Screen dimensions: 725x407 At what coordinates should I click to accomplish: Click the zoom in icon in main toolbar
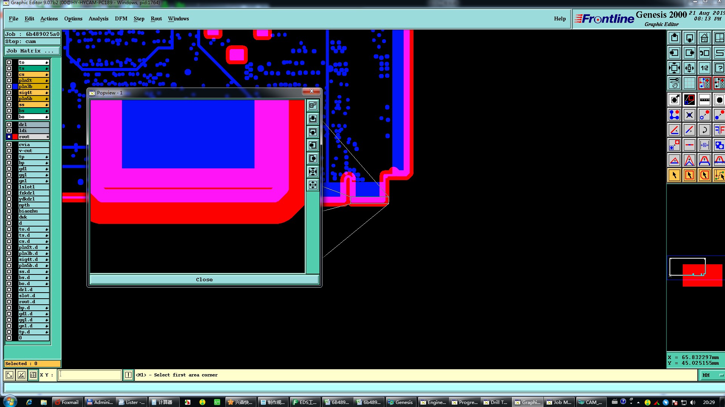click(x=674, y=68)
